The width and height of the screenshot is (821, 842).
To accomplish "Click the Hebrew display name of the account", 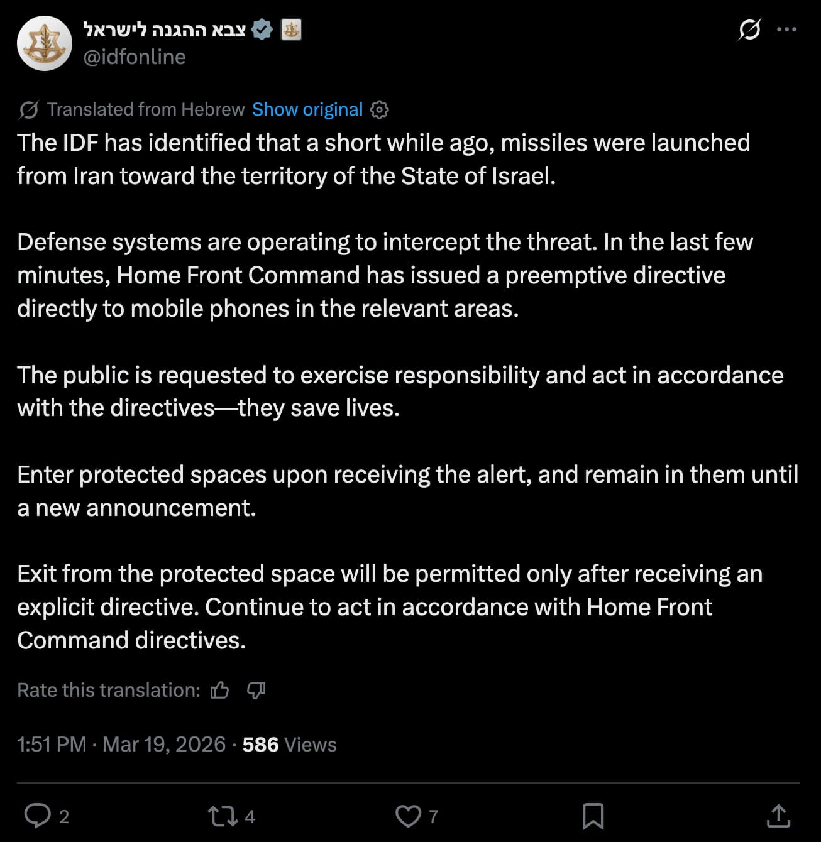I will 165,30.
